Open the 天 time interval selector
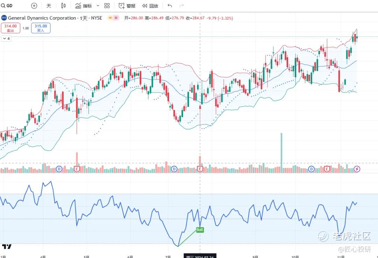 [x=49, y=6]
